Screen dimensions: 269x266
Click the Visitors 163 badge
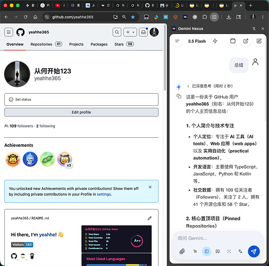(x=22, y=245)
